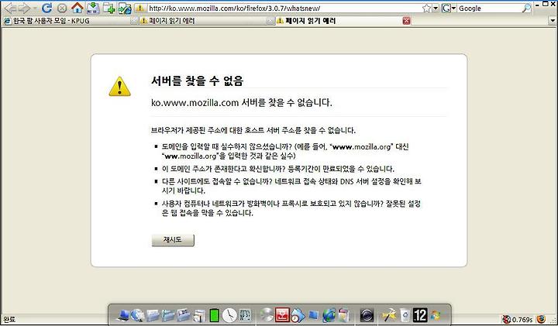This screenshot has height=326, width=558.
Task: Open the network globe dock icon
Action: click(x=138, y=315)
